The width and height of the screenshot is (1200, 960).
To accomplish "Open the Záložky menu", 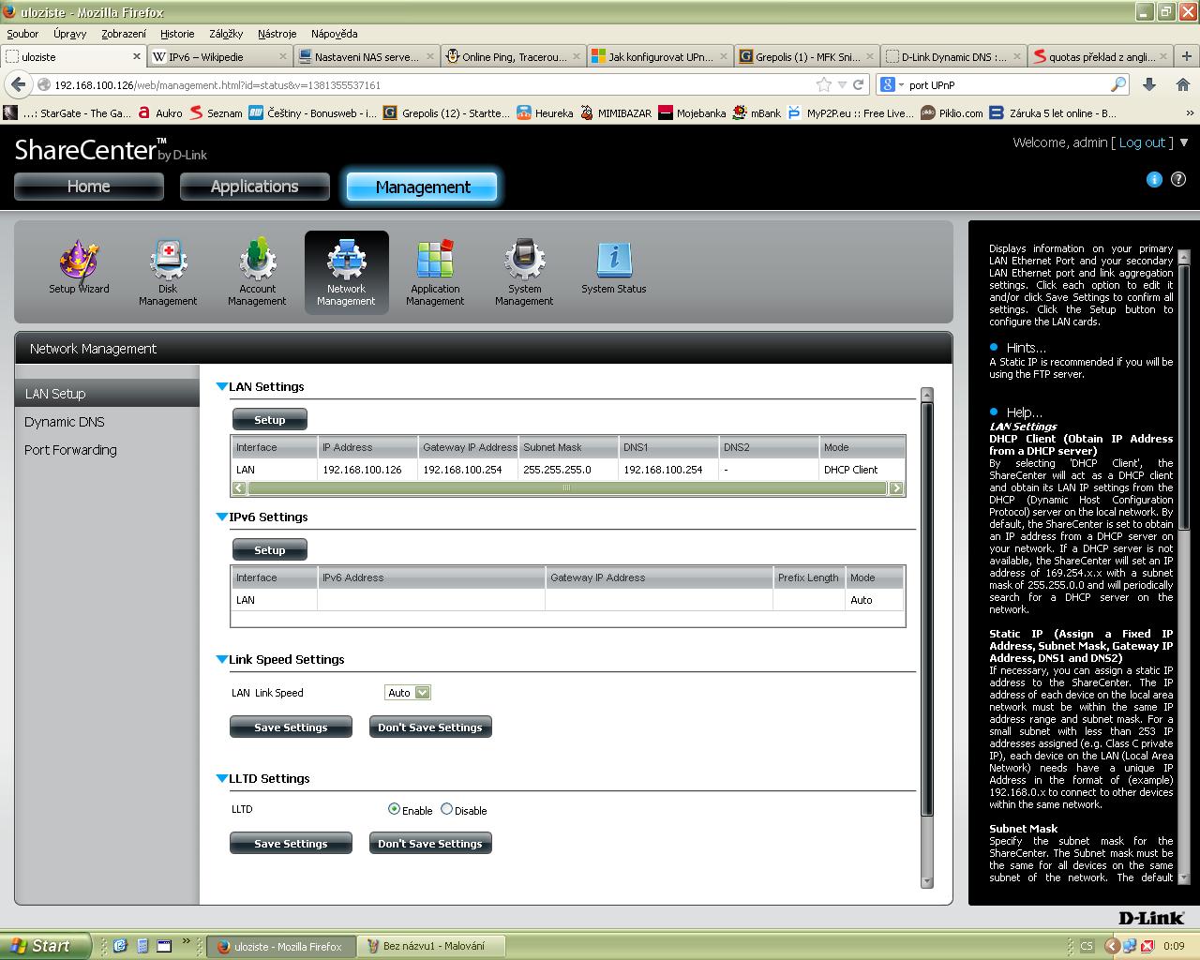I will pyautogui.click(x=226, y=33).
